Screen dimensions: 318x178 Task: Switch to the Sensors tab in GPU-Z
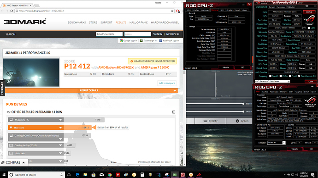pyautogui.click(x=272, y=7)
